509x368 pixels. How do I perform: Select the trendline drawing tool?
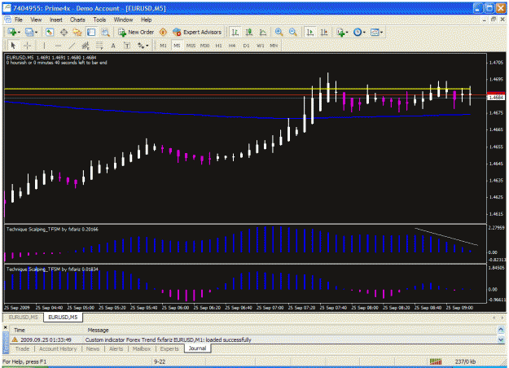point(72,46)
